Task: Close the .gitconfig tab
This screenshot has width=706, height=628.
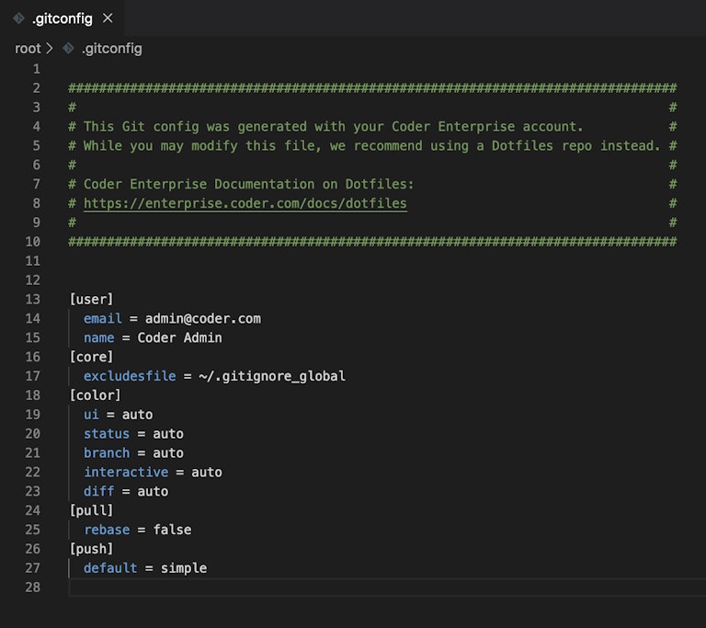Action: 108,18
